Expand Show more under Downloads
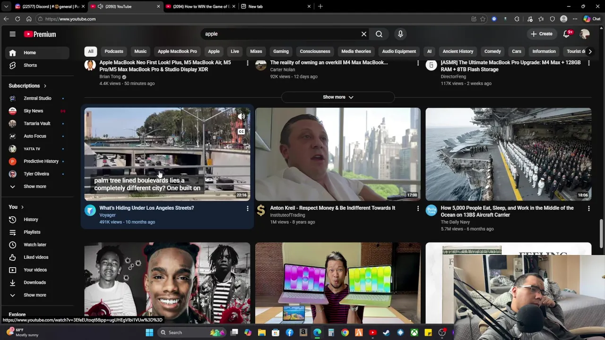 click(x=37, y=295)
